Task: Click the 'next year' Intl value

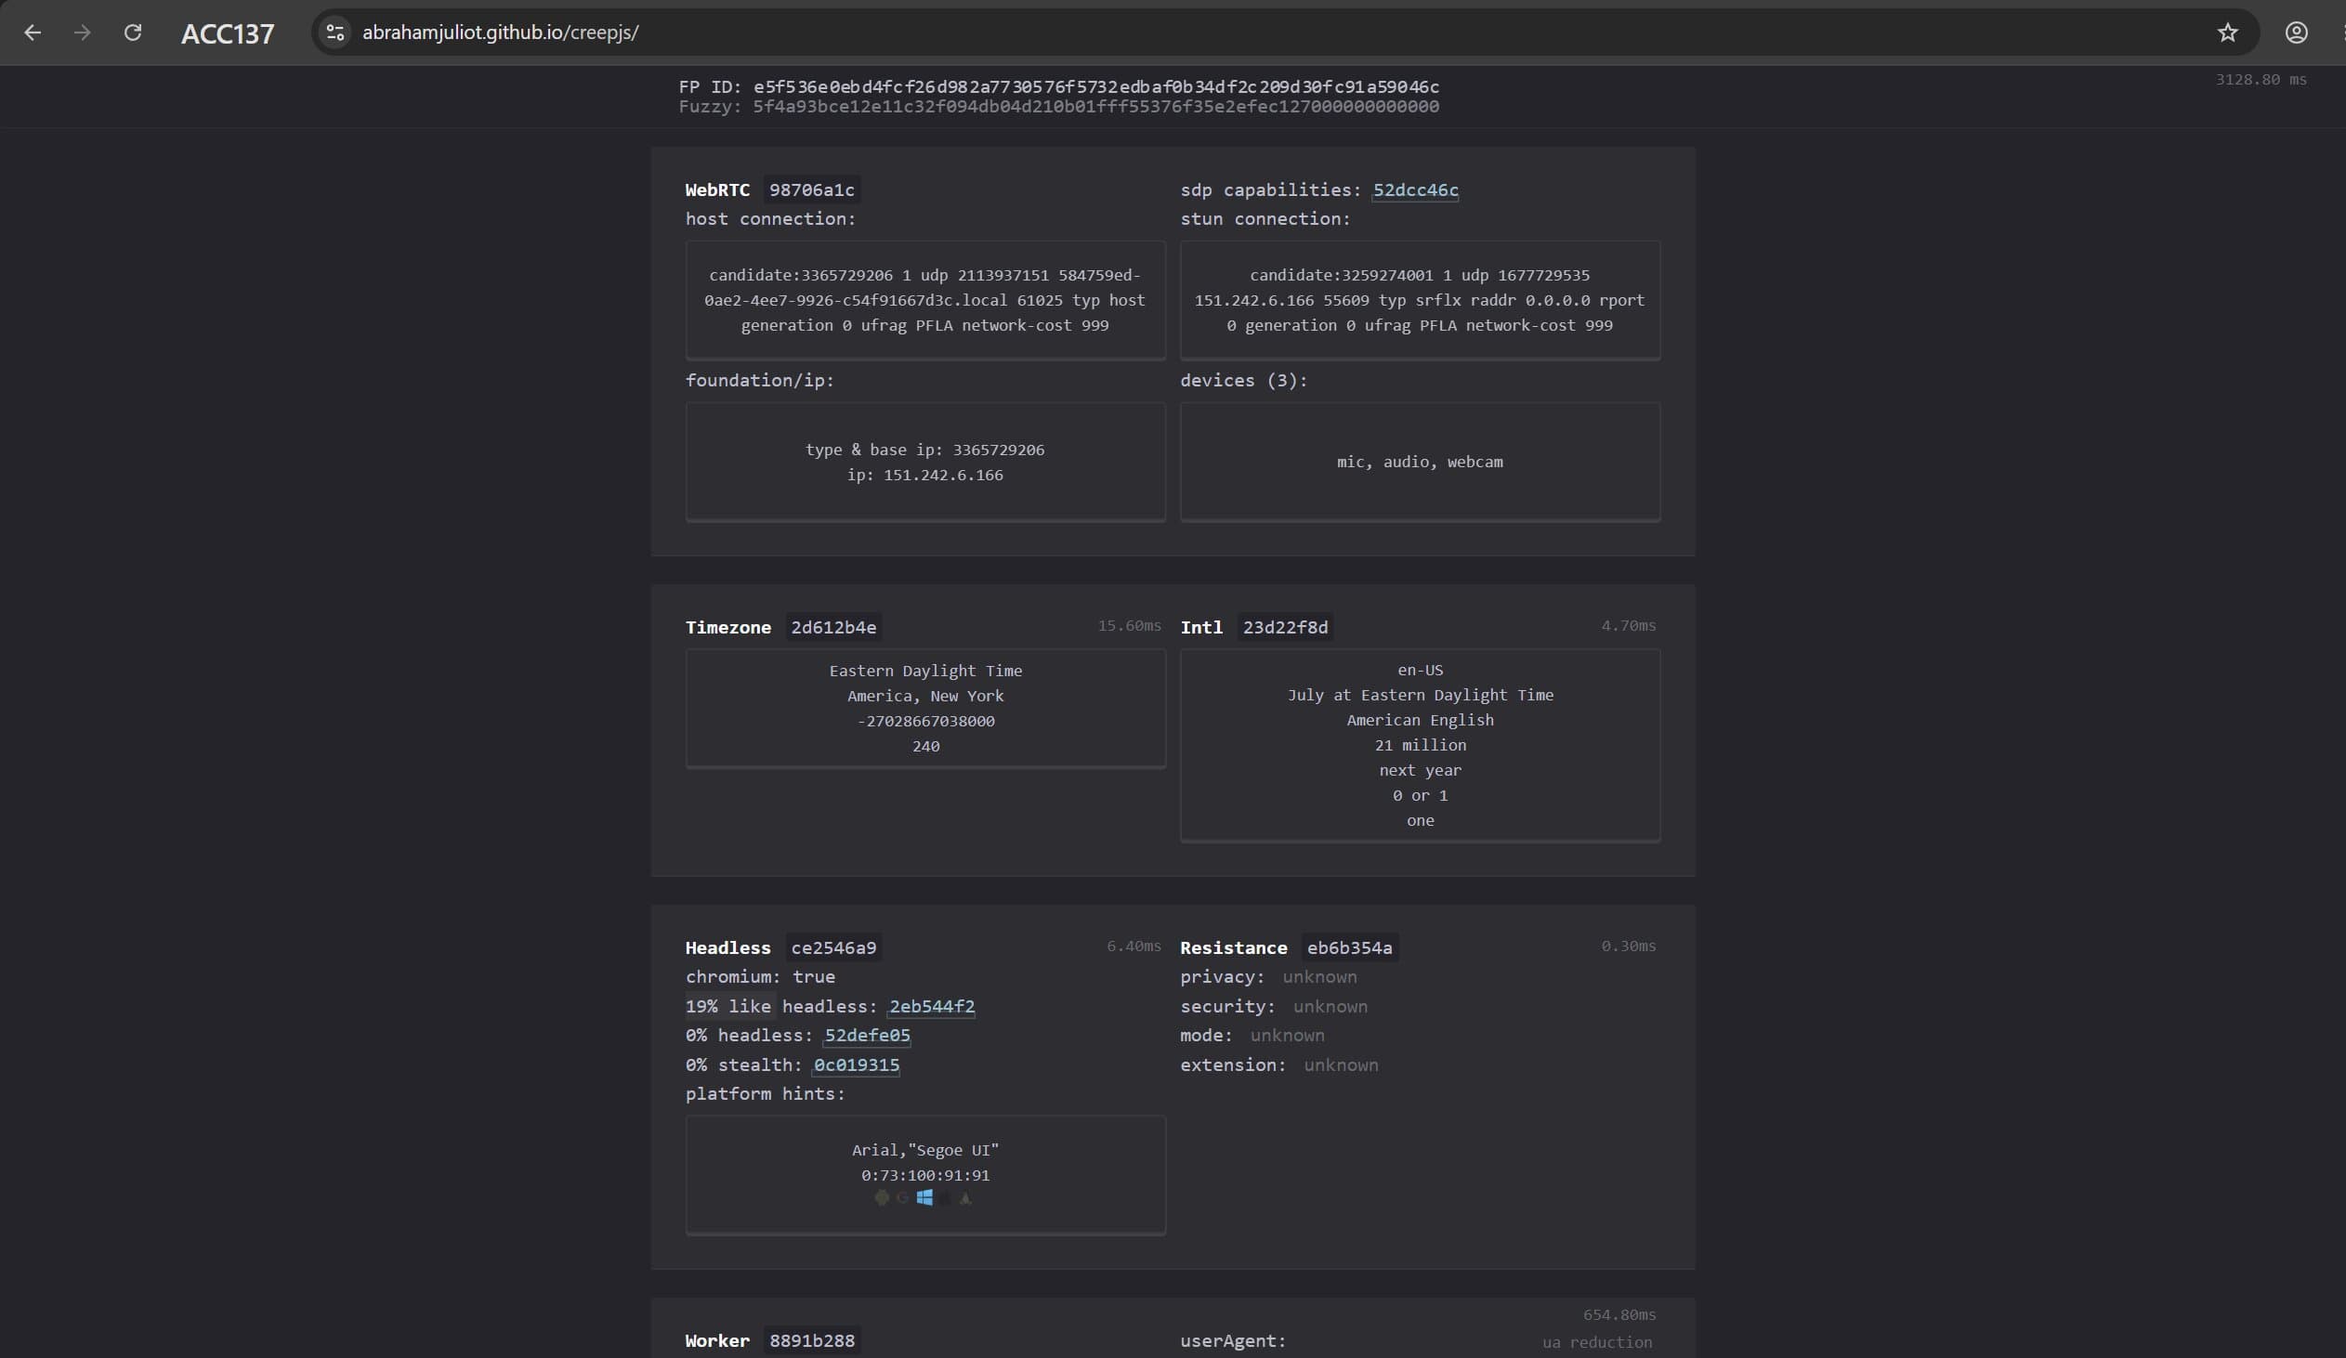Action: click(1420, 770)
